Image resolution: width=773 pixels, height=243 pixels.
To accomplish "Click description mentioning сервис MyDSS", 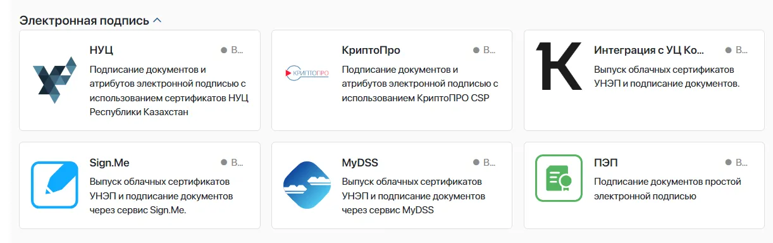I will coord(414,196).
